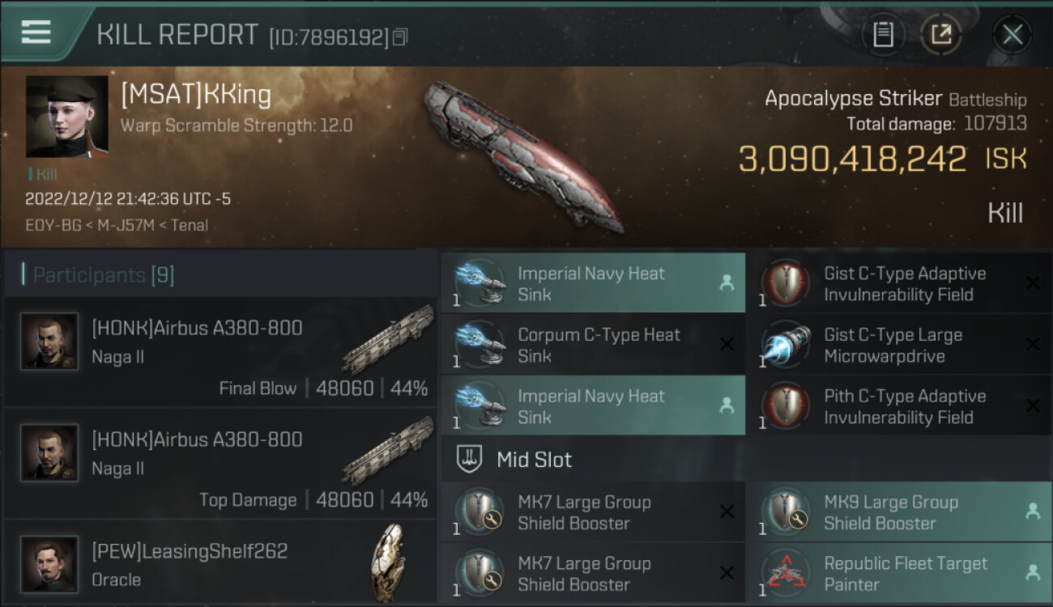Select the Gist C-Type Adaptive Invulnerability Field
The image size is (1053, 607).
click(899, 283)
